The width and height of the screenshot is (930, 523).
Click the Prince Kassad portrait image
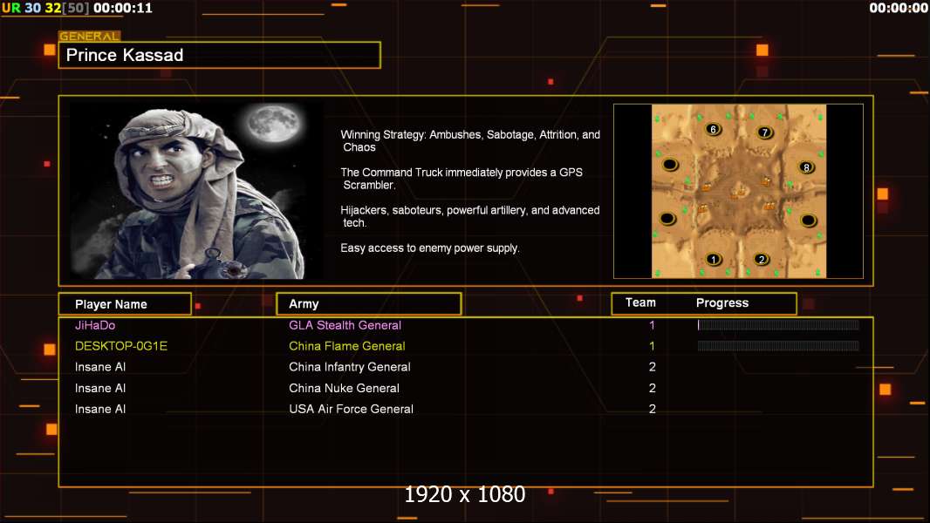tap(197, 191)
